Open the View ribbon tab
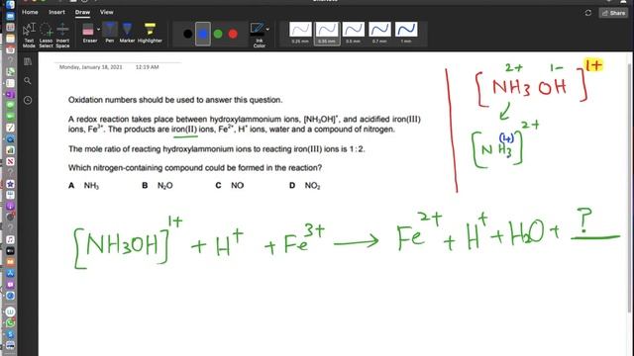Image resolution: width=634 pixels, height=356 pixels. [107, 13]
